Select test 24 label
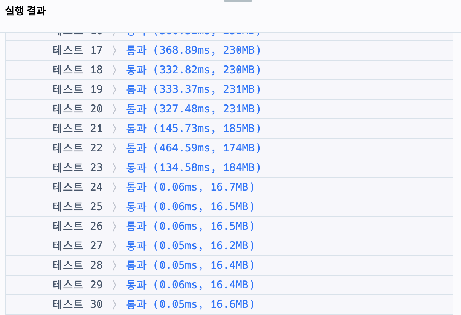This screenshot has height=315, width=461. click(78, 187)
